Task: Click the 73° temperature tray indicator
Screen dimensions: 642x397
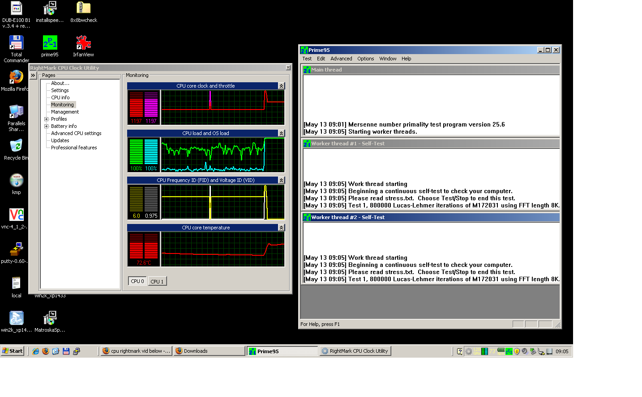Action: click(x=493, y=351)
